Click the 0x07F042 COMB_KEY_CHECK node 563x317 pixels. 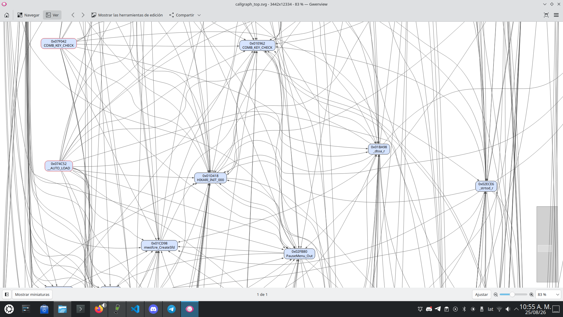59,43
